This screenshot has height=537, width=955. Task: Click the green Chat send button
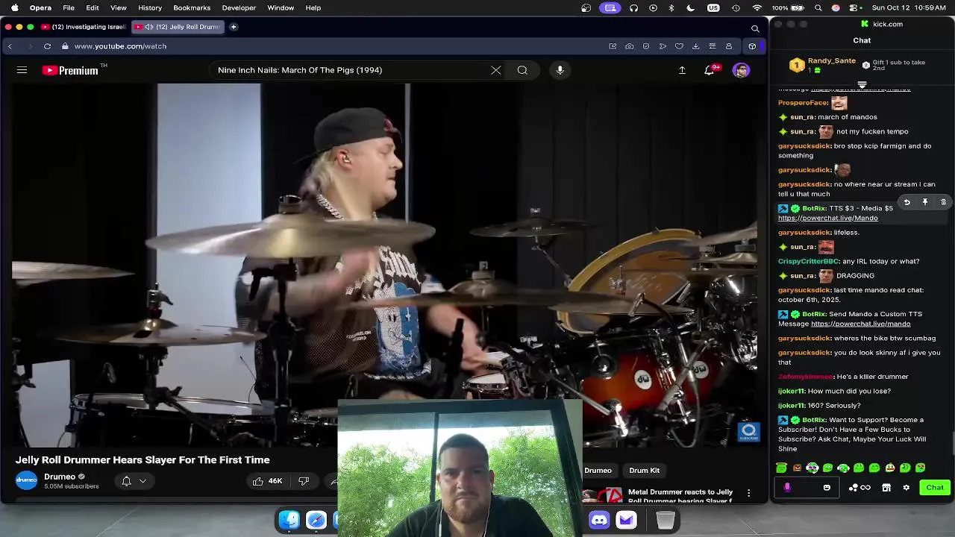click(x=935, y=488)
